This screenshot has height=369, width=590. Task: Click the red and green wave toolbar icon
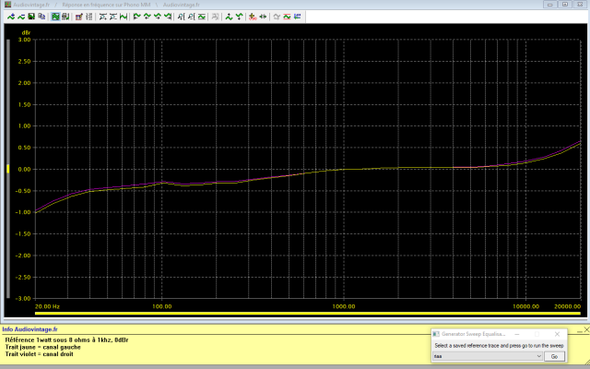[x=287, y=17]
